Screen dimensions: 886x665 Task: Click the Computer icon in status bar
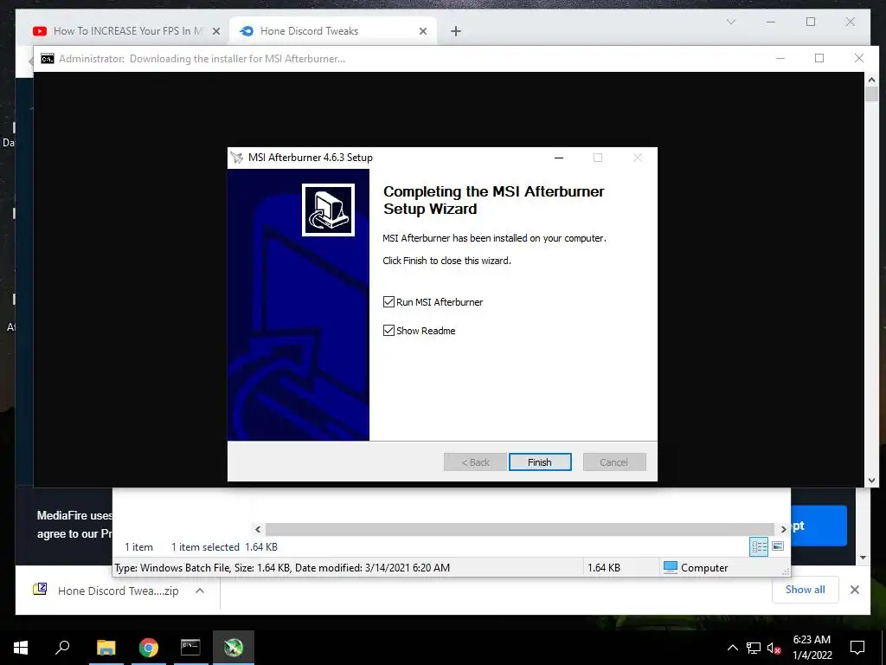(671, 567)
